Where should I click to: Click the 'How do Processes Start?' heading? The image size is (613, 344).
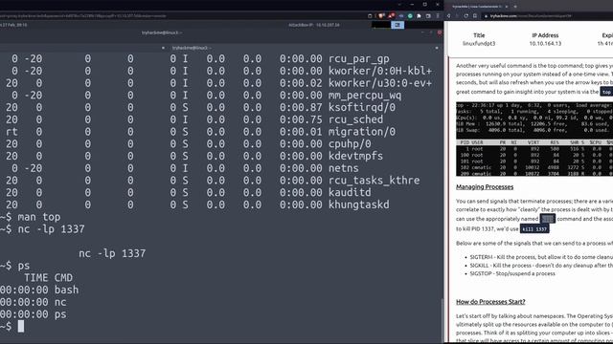490,302
